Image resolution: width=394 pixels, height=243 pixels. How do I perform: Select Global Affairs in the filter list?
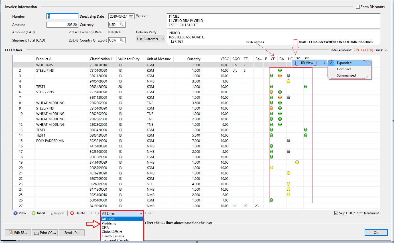coord(122,232)
